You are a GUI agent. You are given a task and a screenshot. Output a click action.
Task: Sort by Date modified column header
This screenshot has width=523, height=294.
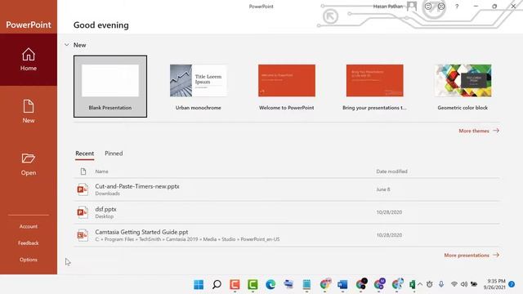pyautogui.click(x=391, y=171)
